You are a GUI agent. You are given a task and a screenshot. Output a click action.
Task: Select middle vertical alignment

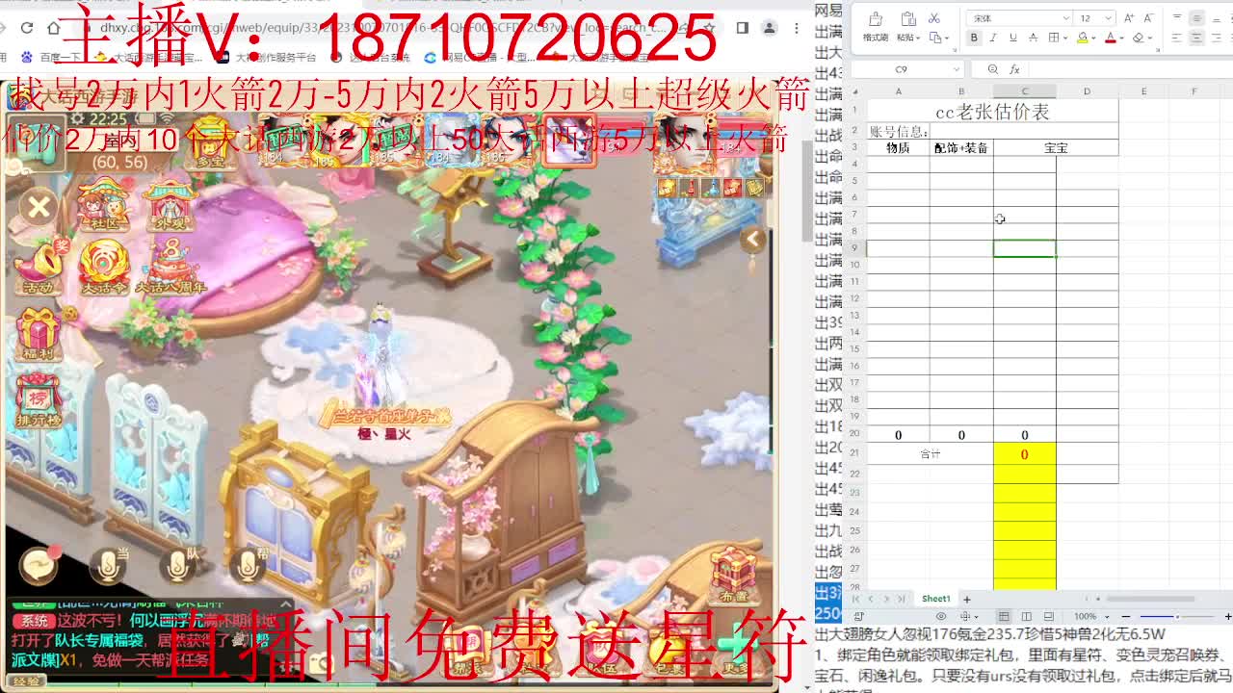(1196, 18)
